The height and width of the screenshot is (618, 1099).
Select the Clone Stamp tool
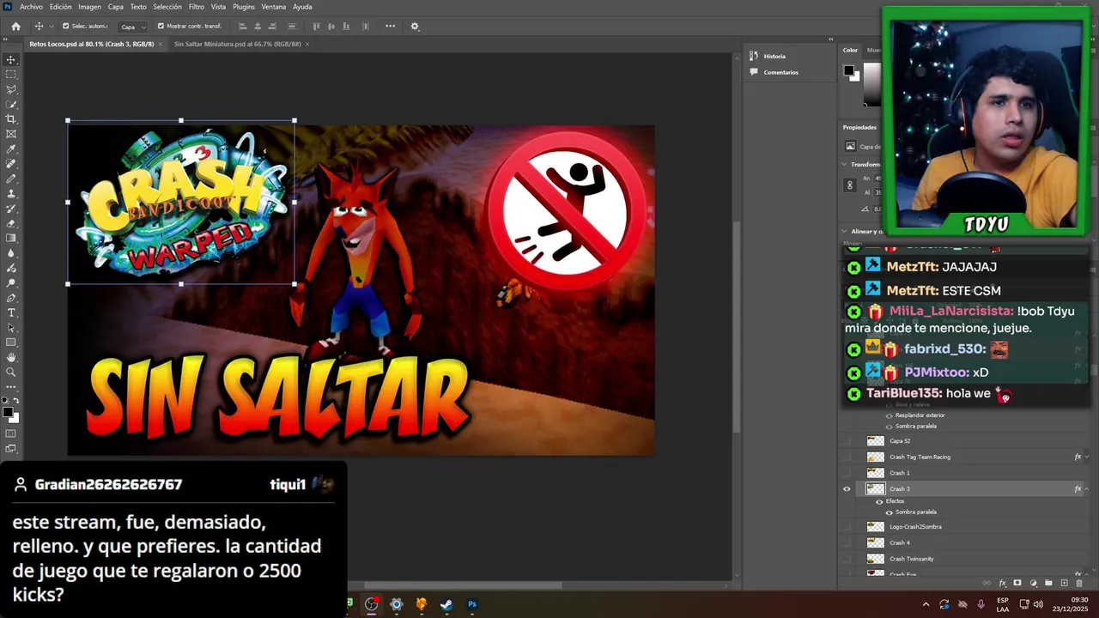11,194
